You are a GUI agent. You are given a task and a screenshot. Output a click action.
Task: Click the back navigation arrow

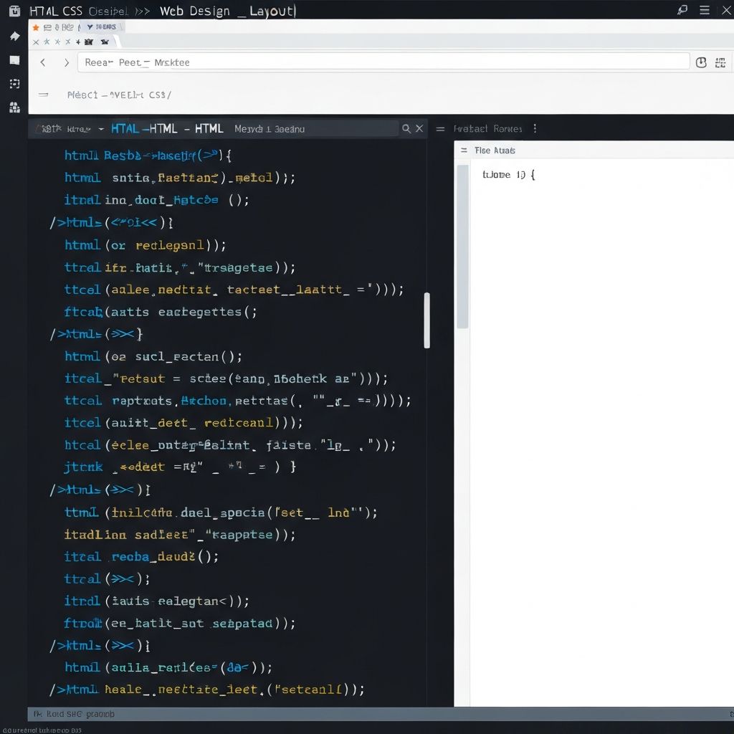(43, 62)
